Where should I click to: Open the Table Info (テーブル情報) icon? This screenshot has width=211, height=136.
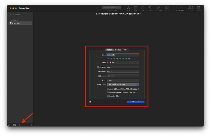point(158,8)
